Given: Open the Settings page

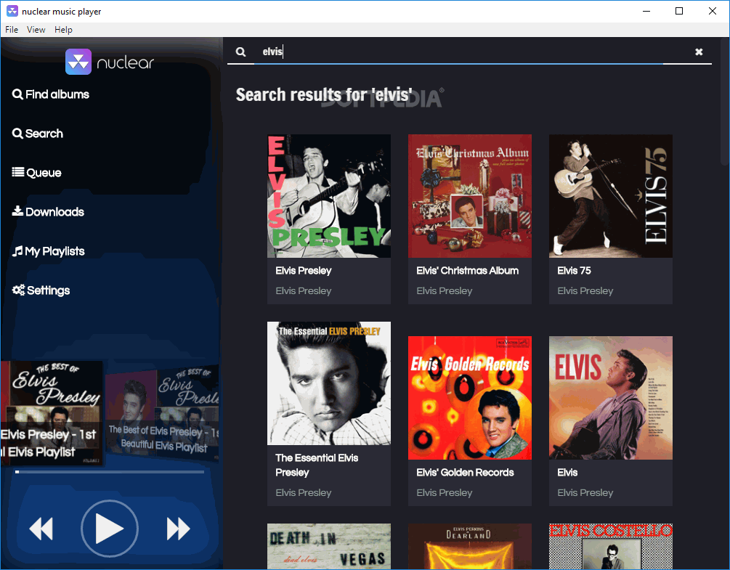Looking at the screenshot, I should point(41,290).
